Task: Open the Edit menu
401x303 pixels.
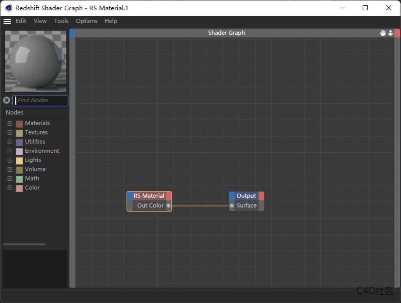Action: [x=21, y=21]
